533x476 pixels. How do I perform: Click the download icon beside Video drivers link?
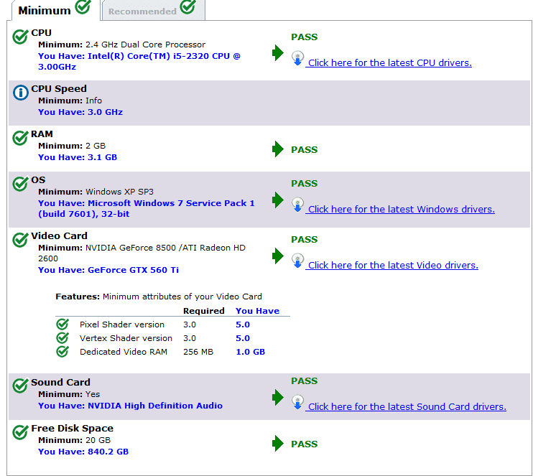click(x=298, y=261)
